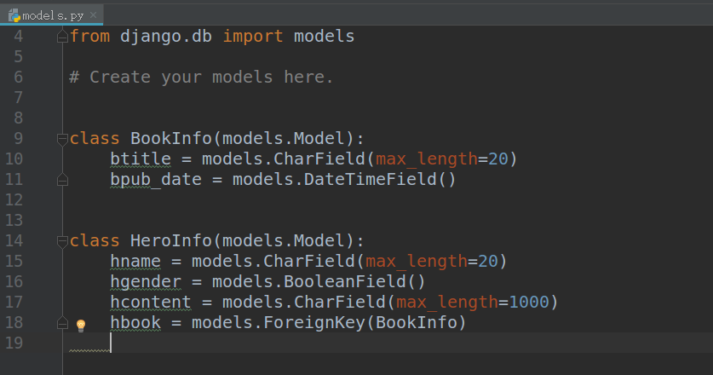Image resolution: width=713 pixels, height=375 pixels.
Task: Click 'ForeignKey' on line 18
Action: 314,323
